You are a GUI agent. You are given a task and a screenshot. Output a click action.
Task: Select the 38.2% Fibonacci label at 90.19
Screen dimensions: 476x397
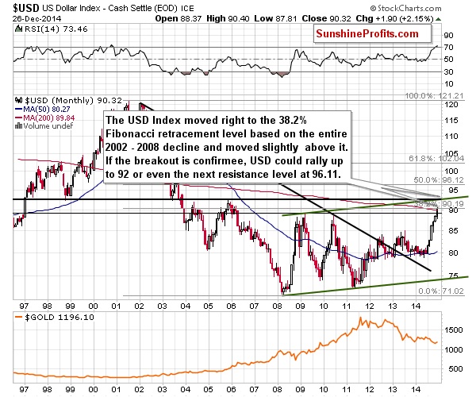pos(439,203)
